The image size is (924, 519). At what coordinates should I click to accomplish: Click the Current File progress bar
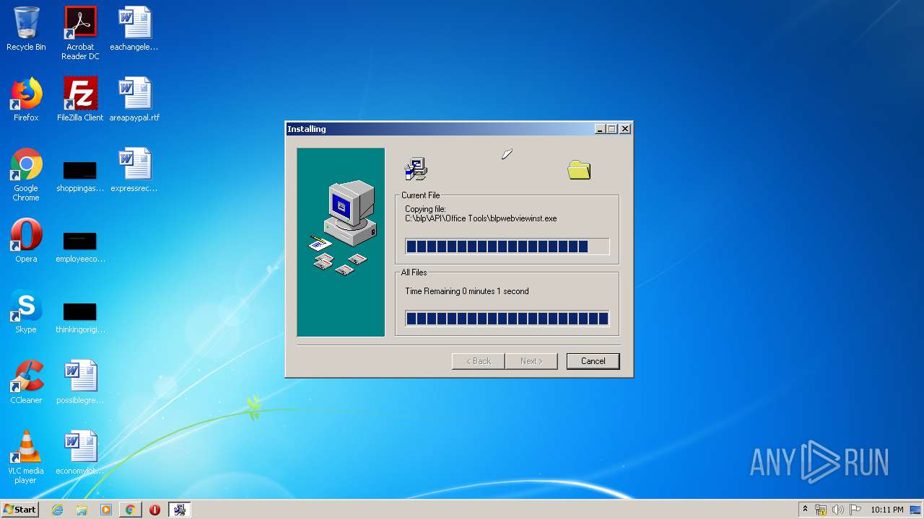click(x=507, y=247)
